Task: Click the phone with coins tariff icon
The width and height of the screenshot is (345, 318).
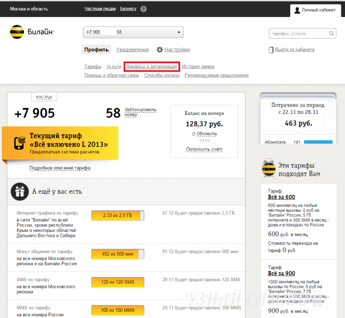Action: (x=20, y=143)
